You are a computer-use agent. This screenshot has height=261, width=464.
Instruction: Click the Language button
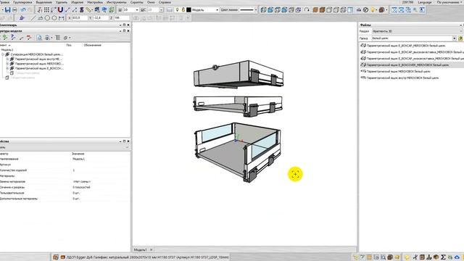(x=425, y=2)
